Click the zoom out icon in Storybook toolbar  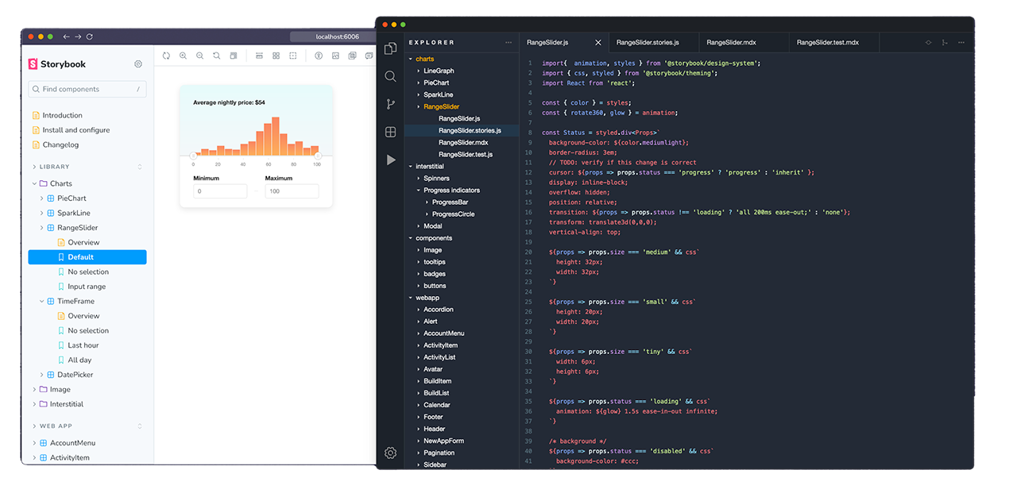(x=199, y=56)
